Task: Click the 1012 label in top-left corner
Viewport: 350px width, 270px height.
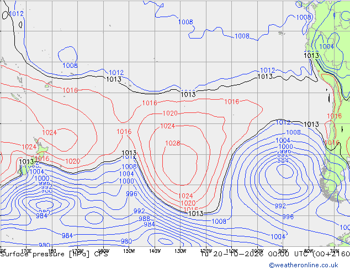Action: coord(17,14)
